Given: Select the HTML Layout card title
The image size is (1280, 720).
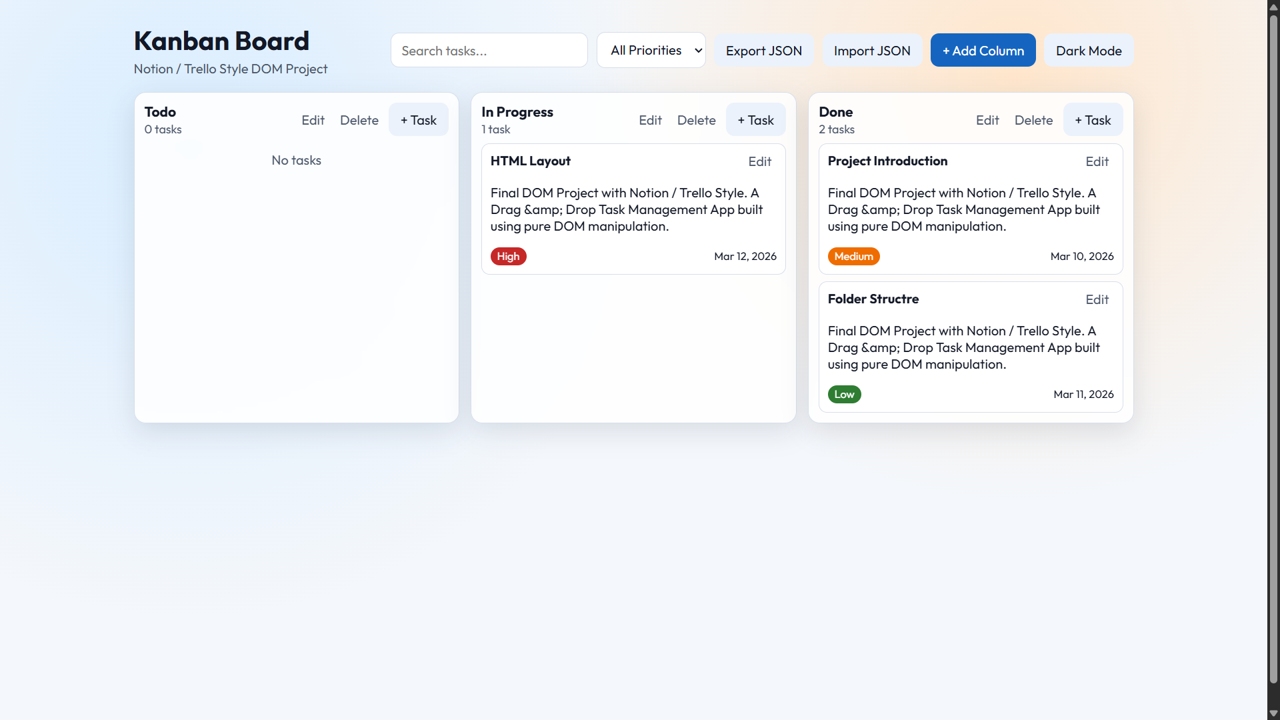Looking at the screenshot, I should (531, 161).
